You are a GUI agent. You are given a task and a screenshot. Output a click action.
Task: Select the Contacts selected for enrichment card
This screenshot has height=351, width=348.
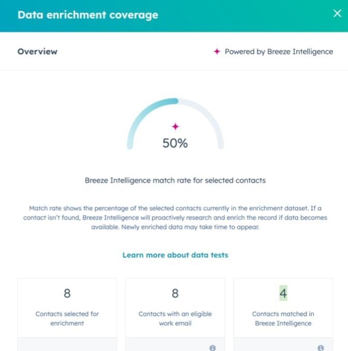point(67,308)
